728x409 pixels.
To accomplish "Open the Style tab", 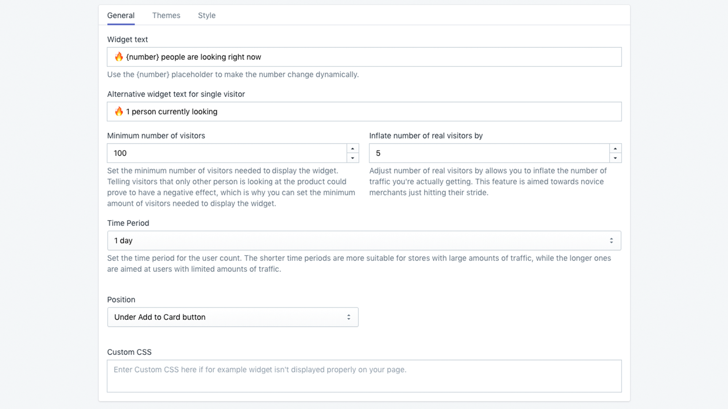I will coord(207,15).
